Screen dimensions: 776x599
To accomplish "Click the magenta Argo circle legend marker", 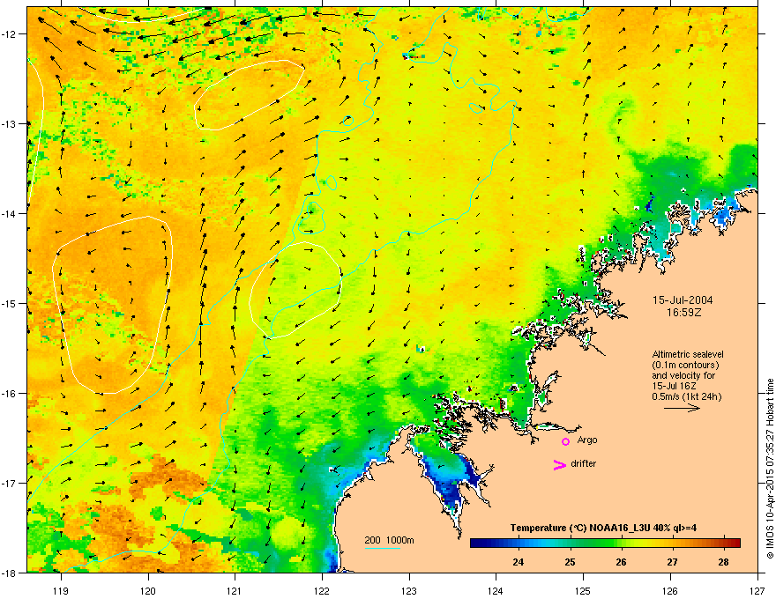I will pyautogui.click(x=565, y=441).
